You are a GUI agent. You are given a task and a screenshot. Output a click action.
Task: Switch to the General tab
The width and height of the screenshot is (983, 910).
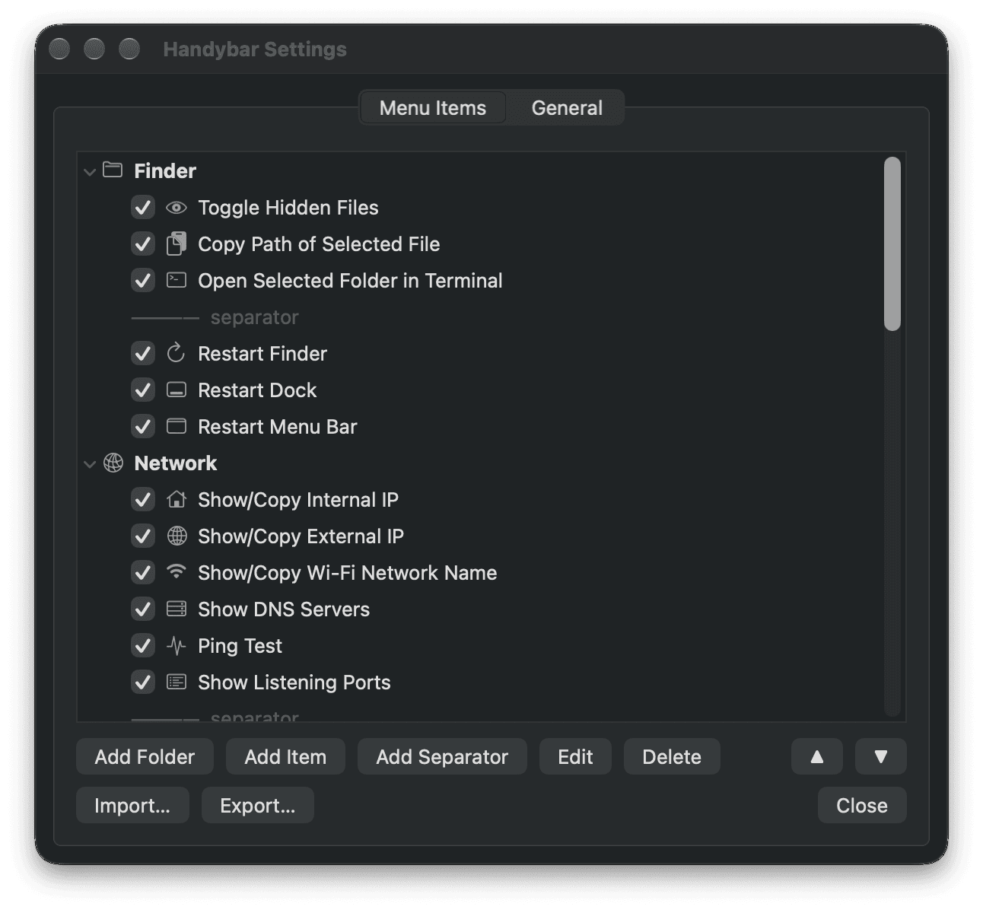click(567, 108)
